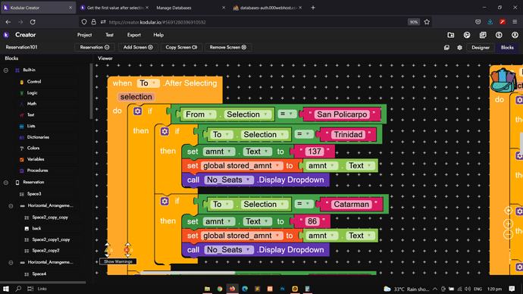Image resolution: width=523 pixels, height=294 pixels.
Task: Open the backpack in the viewer
Action: 503,80
